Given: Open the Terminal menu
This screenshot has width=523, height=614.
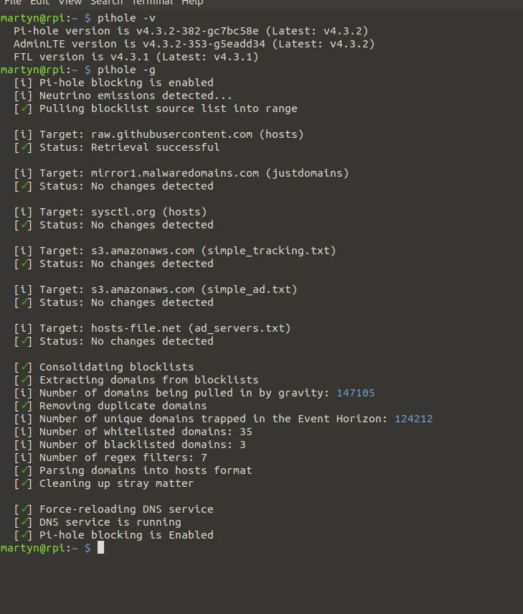Looking at the screenshot, I should click(152, 2).
